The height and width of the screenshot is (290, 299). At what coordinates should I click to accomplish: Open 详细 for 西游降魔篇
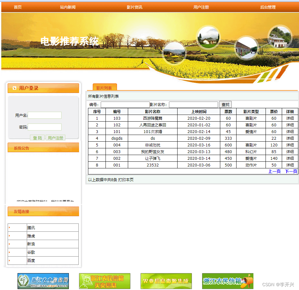click(x=290, y=118)
